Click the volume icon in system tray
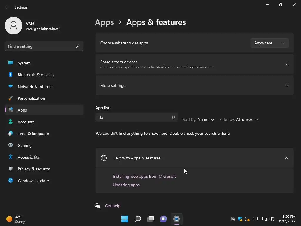The width and height of the screenshot is (301, 226). pyautogui.click(x=272, y=219)
